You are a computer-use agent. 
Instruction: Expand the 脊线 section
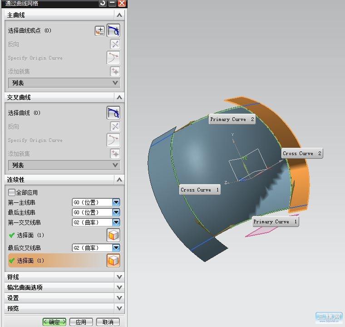[x=119, y=277]
